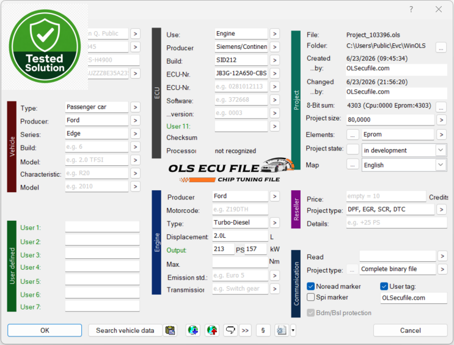Click the Max. Nm torque field

point(240,262)
